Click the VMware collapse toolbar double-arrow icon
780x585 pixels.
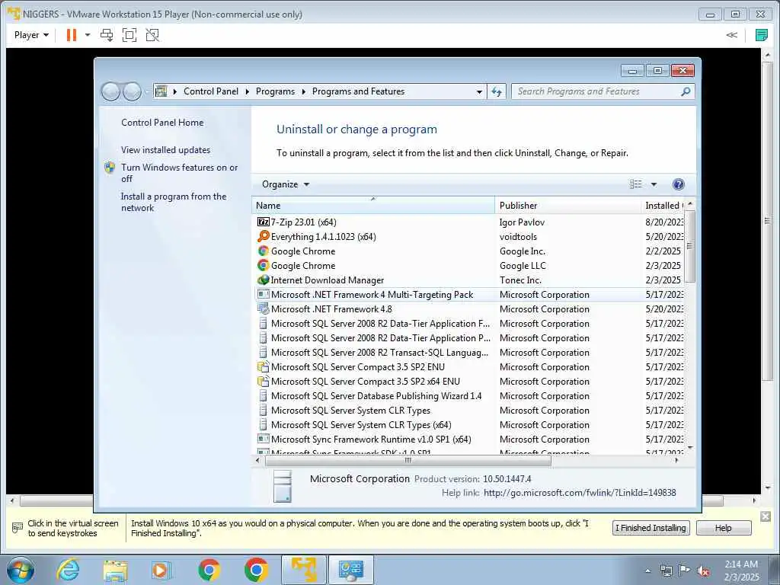tap(731, 35)
